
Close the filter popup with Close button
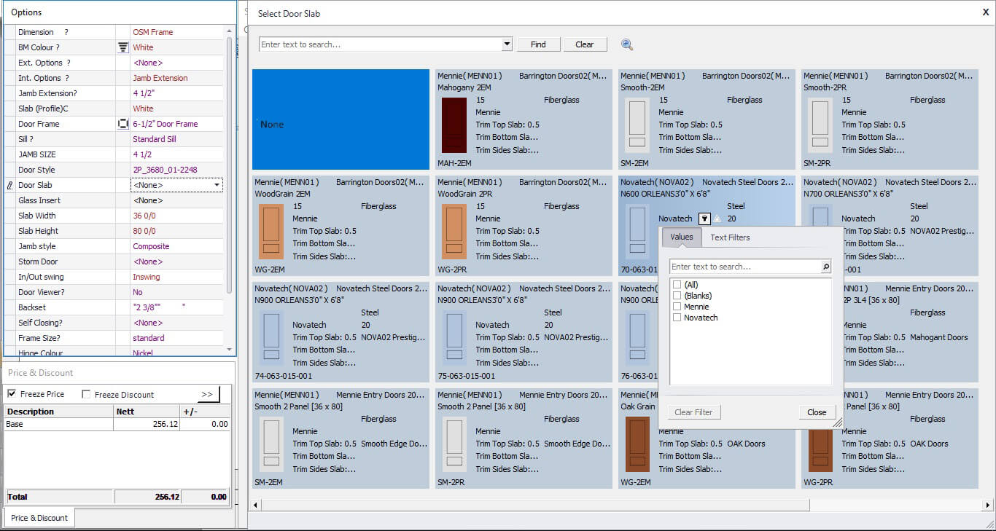(x=816, y=412)
